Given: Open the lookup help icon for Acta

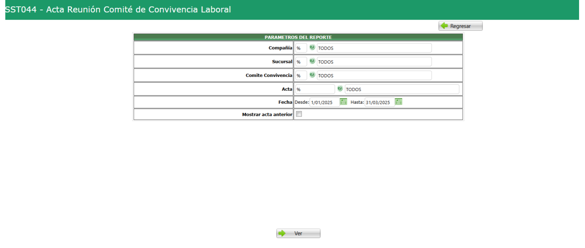Looking at the screenshot, I should (340, 88).
